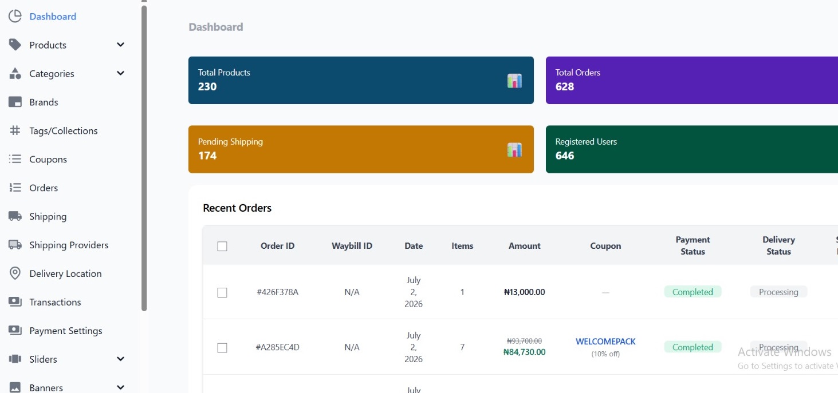
Task: Open order #426F378A
Action: (277, 292)
